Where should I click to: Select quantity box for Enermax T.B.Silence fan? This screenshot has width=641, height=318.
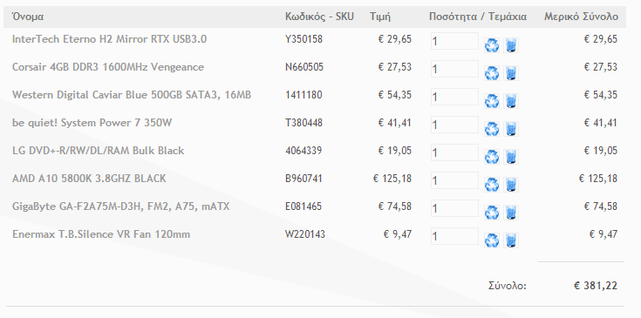tap(454, 236)
